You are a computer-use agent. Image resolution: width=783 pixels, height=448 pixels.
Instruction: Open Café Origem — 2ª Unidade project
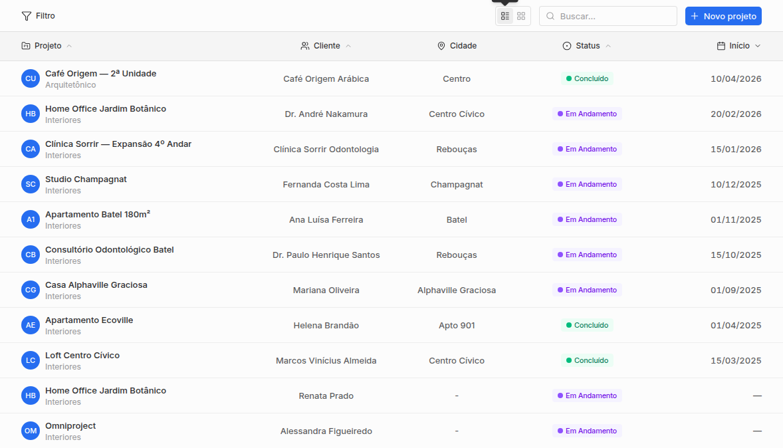tap(101, 73)
